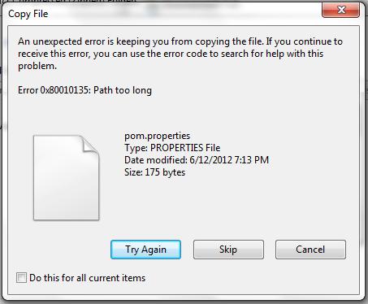
Task: Click the Date modified 6/12/2012 line
Action: click(x=197, y=160)
